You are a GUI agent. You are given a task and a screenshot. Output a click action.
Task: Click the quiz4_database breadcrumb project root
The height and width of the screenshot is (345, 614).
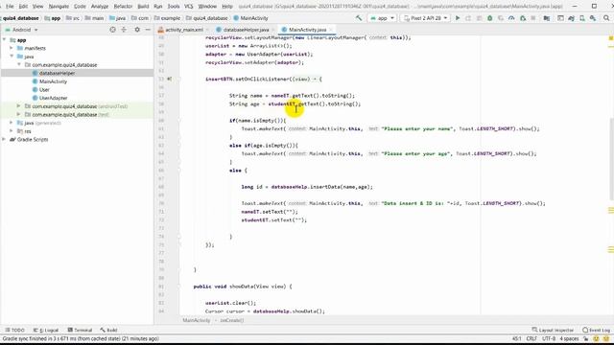(21, 18)
